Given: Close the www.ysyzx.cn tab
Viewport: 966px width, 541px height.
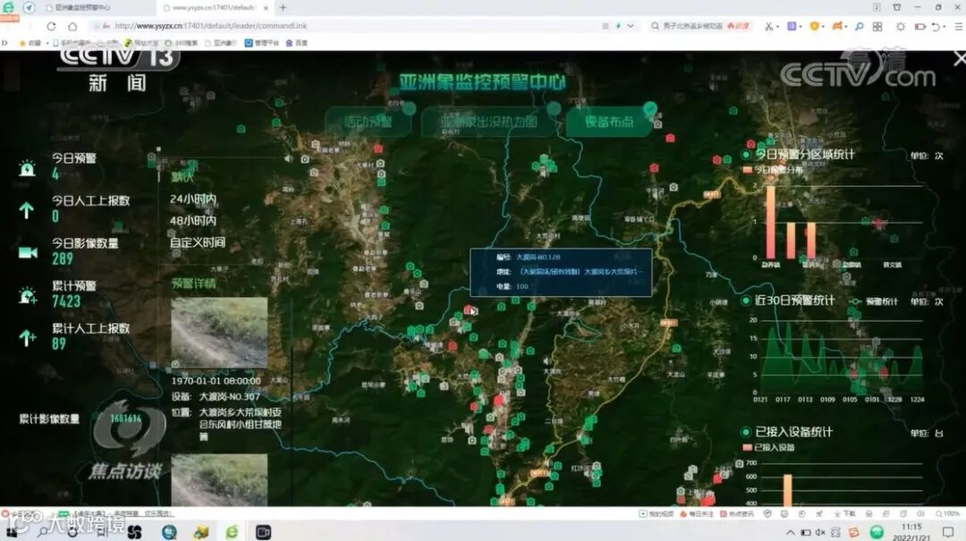Looking at the screenshot, I should [266, 8].
